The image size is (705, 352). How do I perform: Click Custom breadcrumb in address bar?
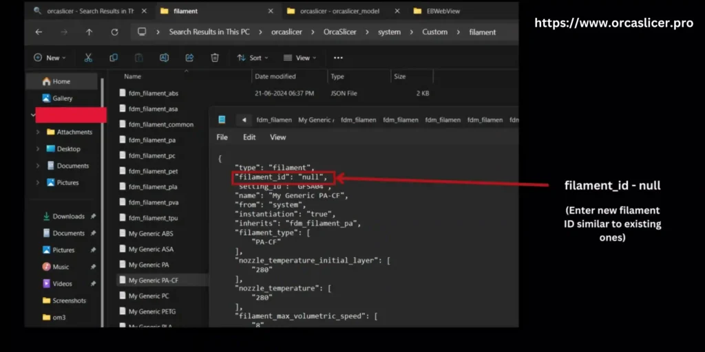[435, 32]
